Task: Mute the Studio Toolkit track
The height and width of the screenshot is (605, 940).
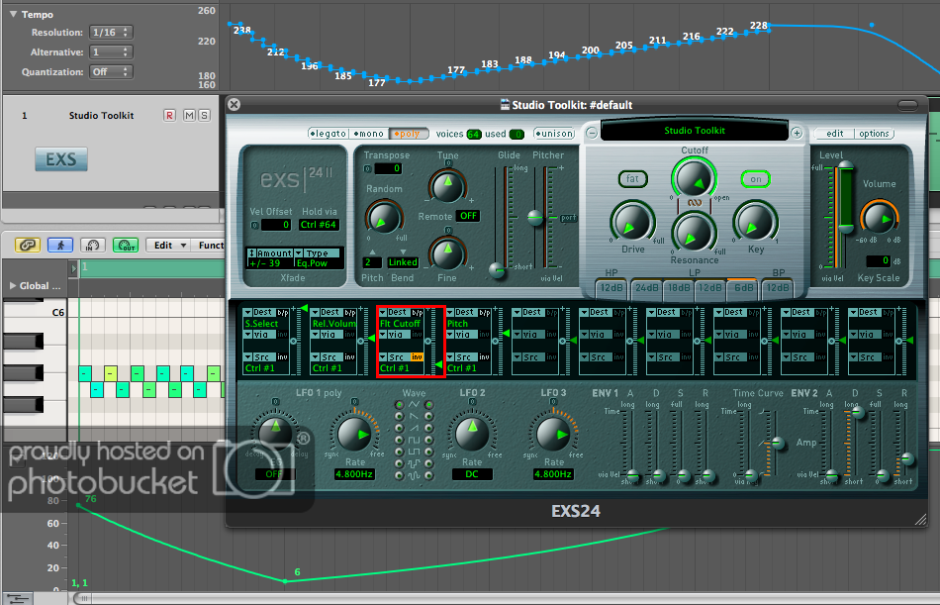Action: 187,116
